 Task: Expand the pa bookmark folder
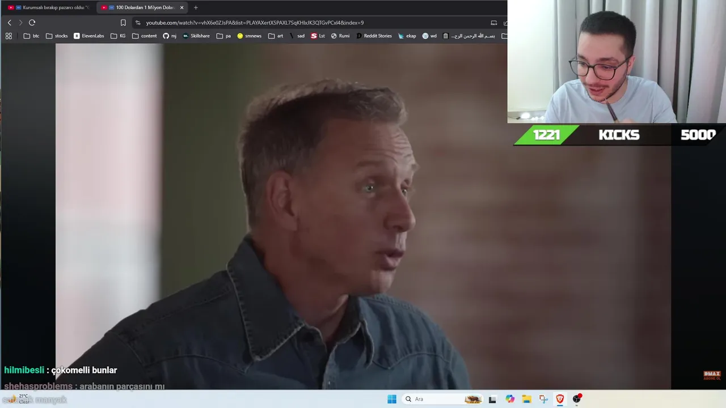(224, 36)
